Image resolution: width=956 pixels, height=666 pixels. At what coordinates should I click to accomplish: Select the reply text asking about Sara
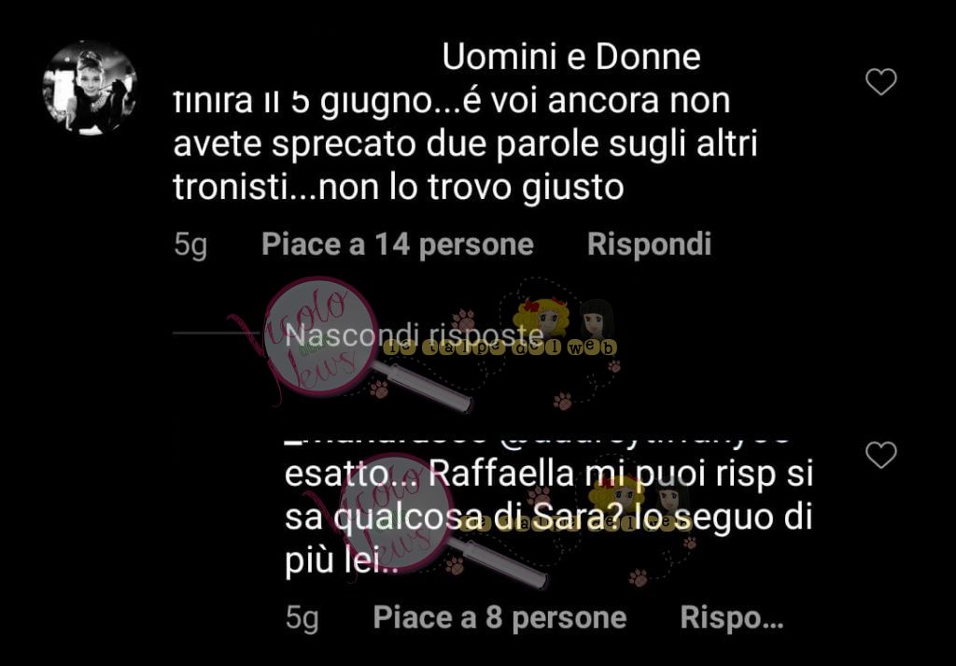point(549,518)
